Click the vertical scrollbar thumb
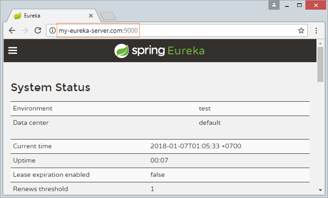The height and width of the screenshot is (198, 328). (320, 64)
